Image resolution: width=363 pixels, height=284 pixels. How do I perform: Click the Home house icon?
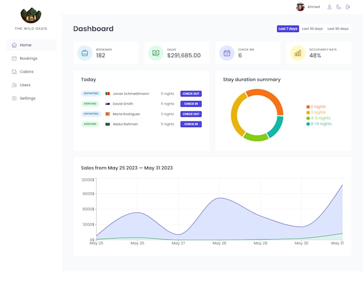coord(14,45)
